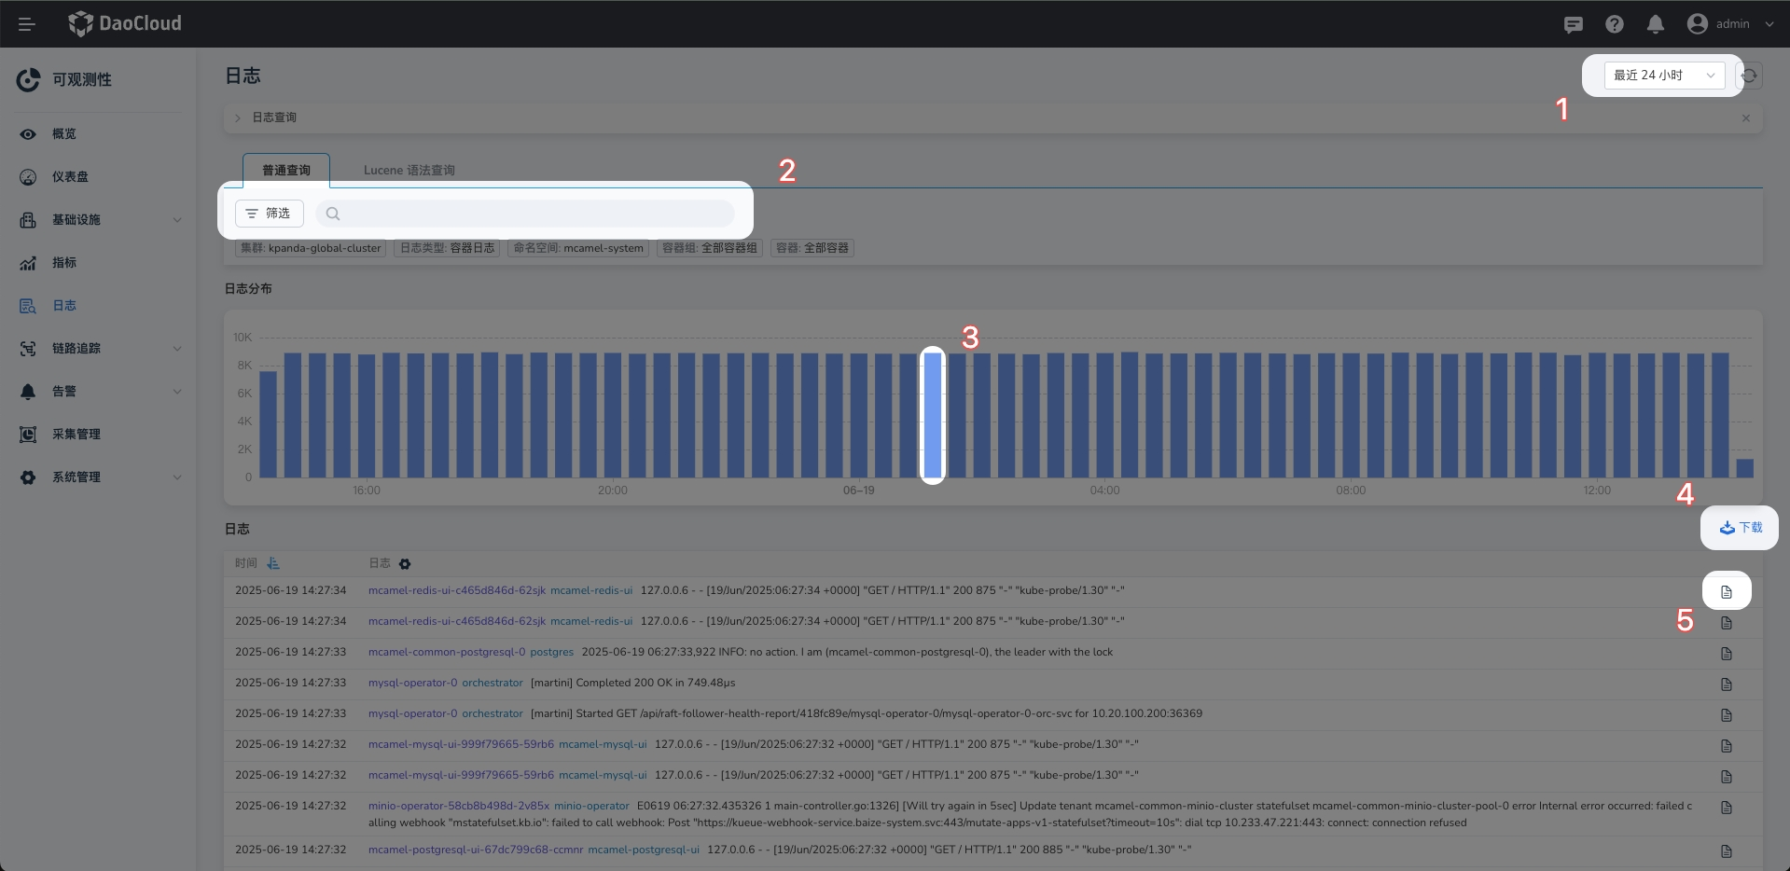Open the notifications bell icon
This screenshot has width=1790, height=871.
1655,24
